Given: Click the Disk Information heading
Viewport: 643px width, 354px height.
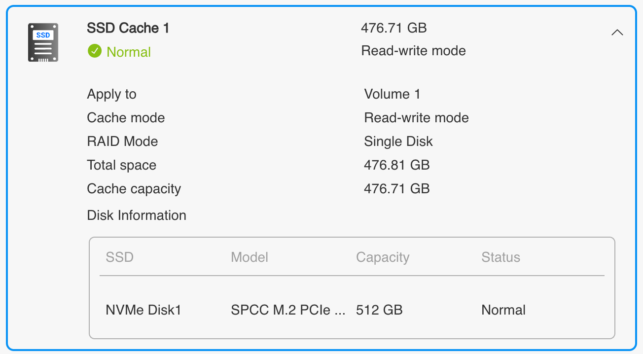Looking at the screenshot, I should pyautogui.click(x=137, y=215).
